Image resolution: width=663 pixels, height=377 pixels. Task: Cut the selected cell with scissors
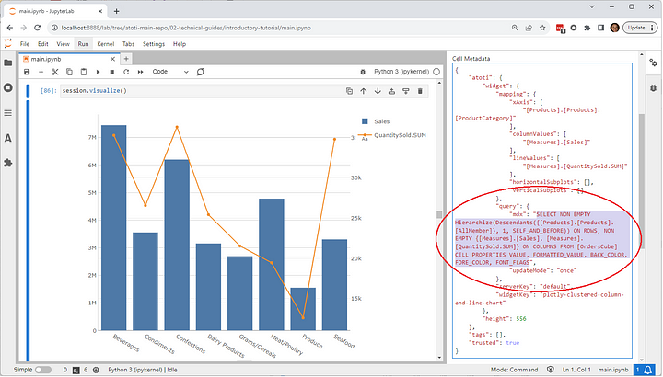click(55, 72)
